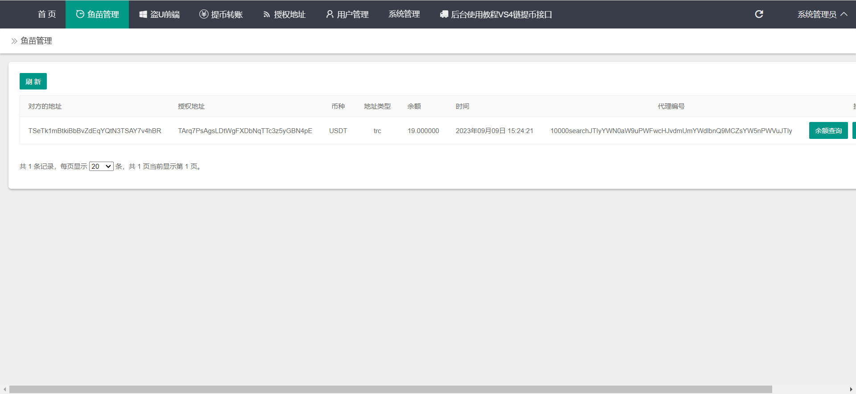Image resolution: width=856 pixels, height=394 pixels.
Task: Click the windows icon beside 盗U前端
Action: 143,14
